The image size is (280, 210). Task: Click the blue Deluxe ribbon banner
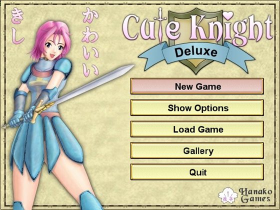tap(195, 53)
